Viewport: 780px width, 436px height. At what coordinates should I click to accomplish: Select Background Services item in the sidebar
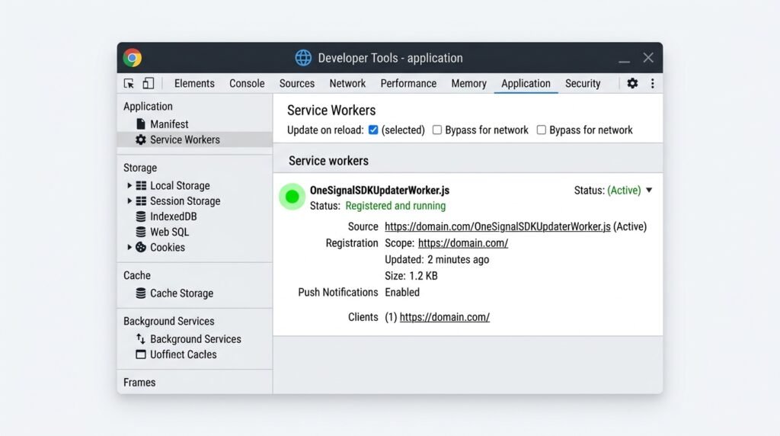194,339
